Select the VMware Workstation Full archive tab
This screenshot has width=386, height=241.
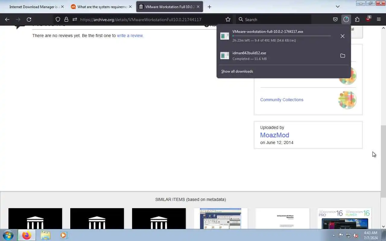[170, 7]
